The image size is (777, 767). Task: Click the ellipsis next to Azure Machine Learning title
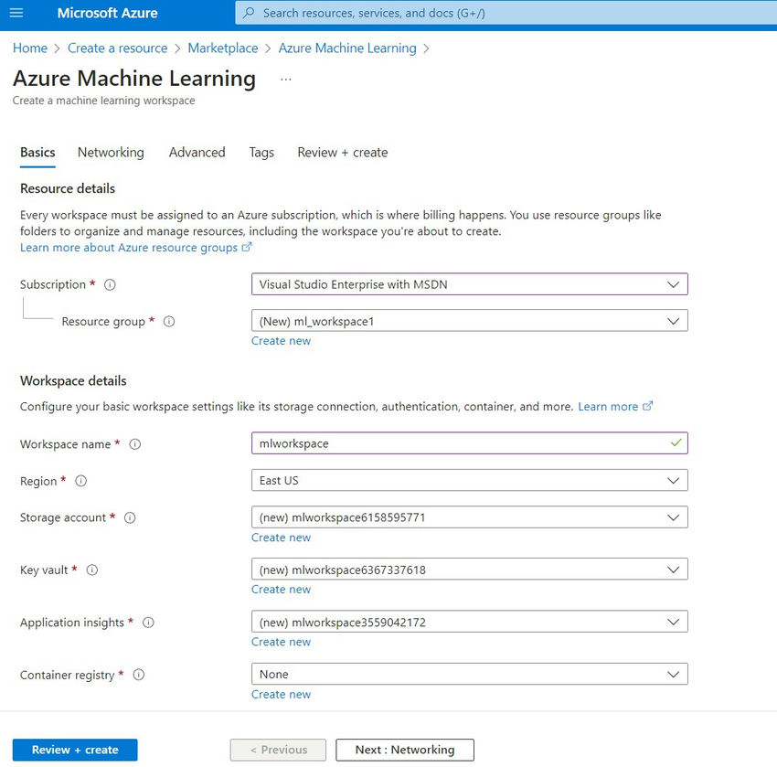(286, 80)
